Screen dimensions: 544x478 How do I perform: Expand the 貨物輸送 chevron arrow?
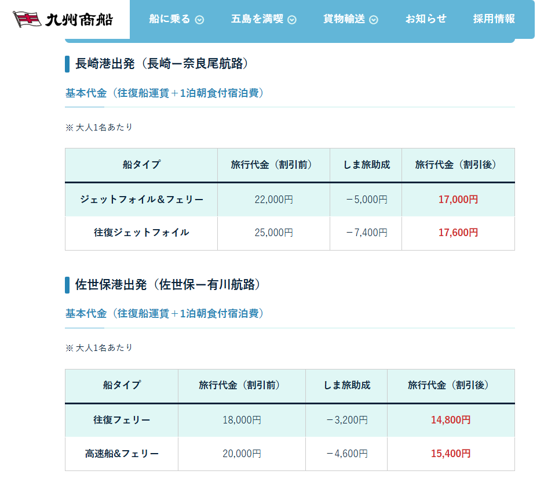(374, 20)
